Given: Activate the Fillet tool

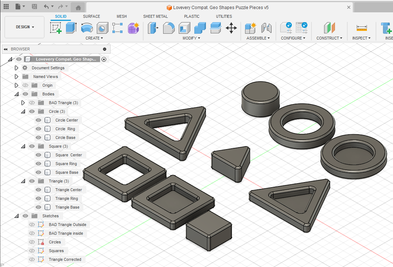Looking at the screenshot, I should 169,28.
